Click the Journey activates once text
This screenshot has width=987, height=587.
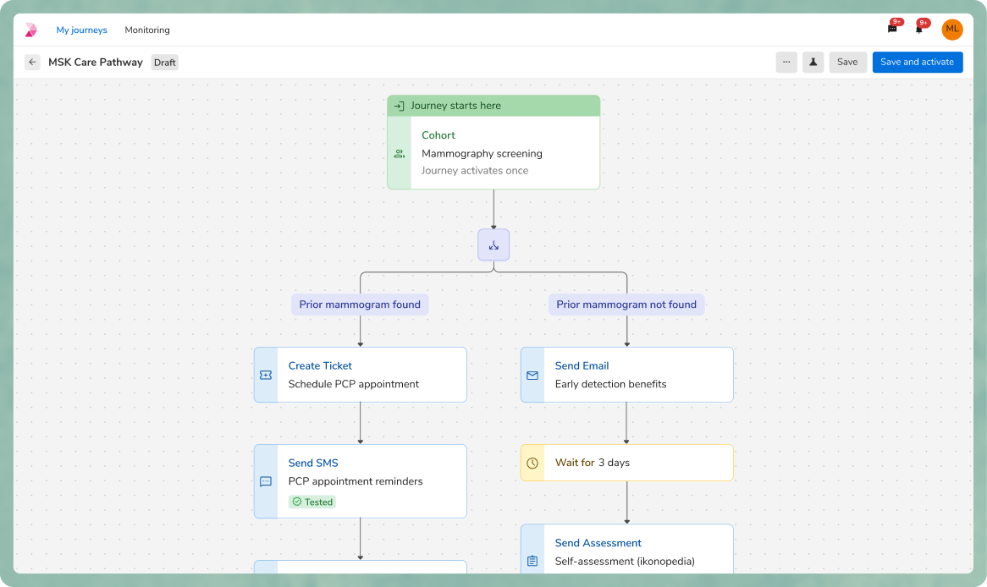tap(475, 171)
